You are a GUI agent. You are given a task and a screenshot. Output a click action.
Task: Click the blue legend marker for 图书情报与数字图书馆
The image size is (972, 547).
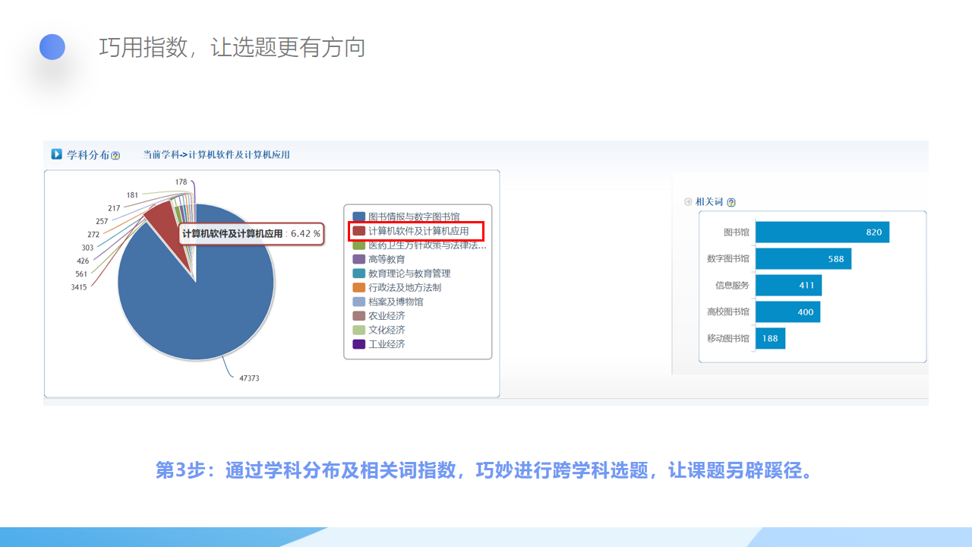358,217
